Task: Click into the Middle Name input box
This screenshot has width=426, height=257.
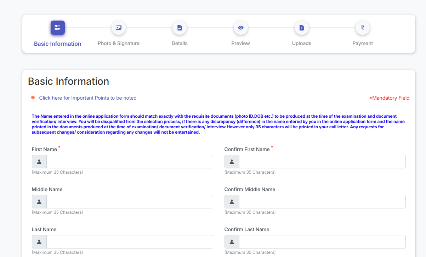Action: pyautogui.click(x=130, y=202)
